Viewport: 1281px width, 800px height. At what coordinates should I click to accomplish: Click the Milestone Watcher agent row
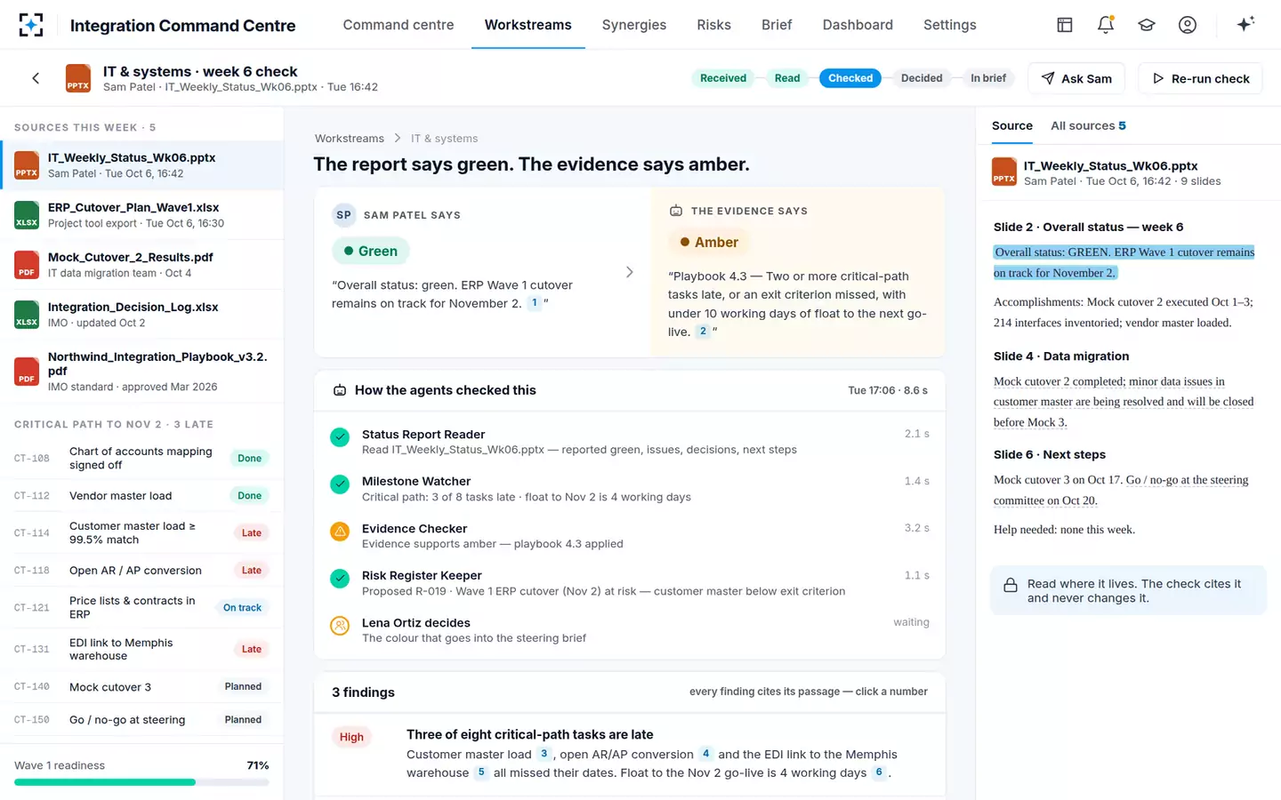tap(630, 489)
